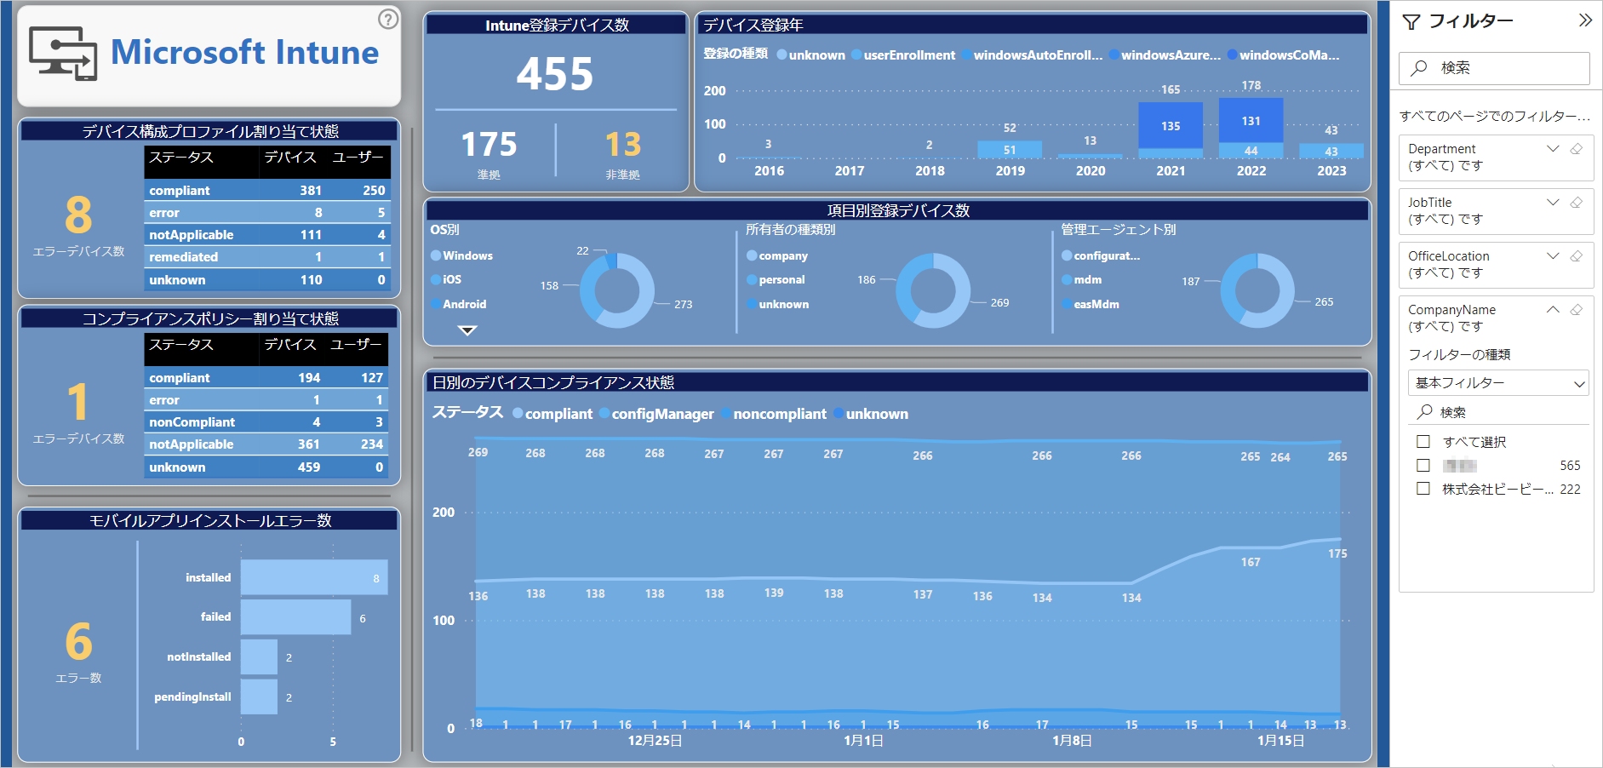1603x768 pixels.
Task: Clear the CompanyName filter with eraser icon
Action: click(1577, 310)
